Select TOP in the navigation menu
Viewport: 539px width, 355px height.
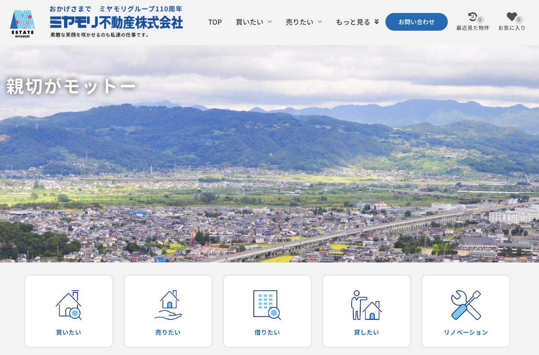(215, 22)
